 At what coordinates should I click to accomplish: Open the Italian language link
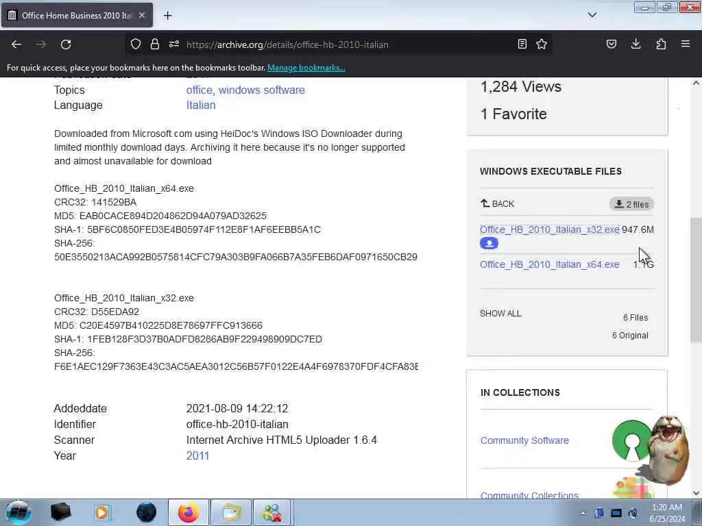click(201, 105)
